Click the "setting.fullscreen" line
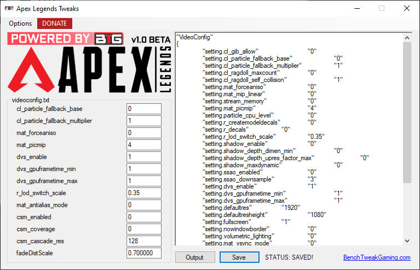 pyautogui.click(x=246, y=222)
